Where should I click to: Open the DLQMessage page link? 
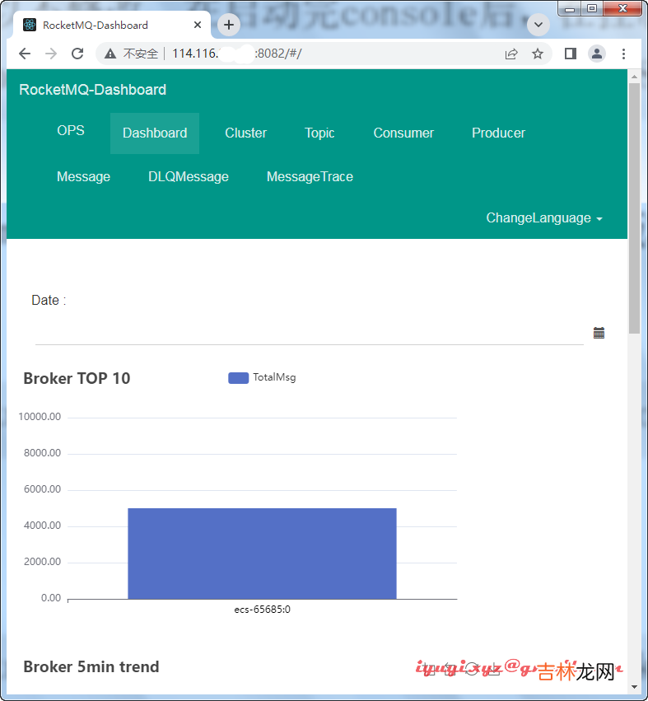(x=189, y=176)
